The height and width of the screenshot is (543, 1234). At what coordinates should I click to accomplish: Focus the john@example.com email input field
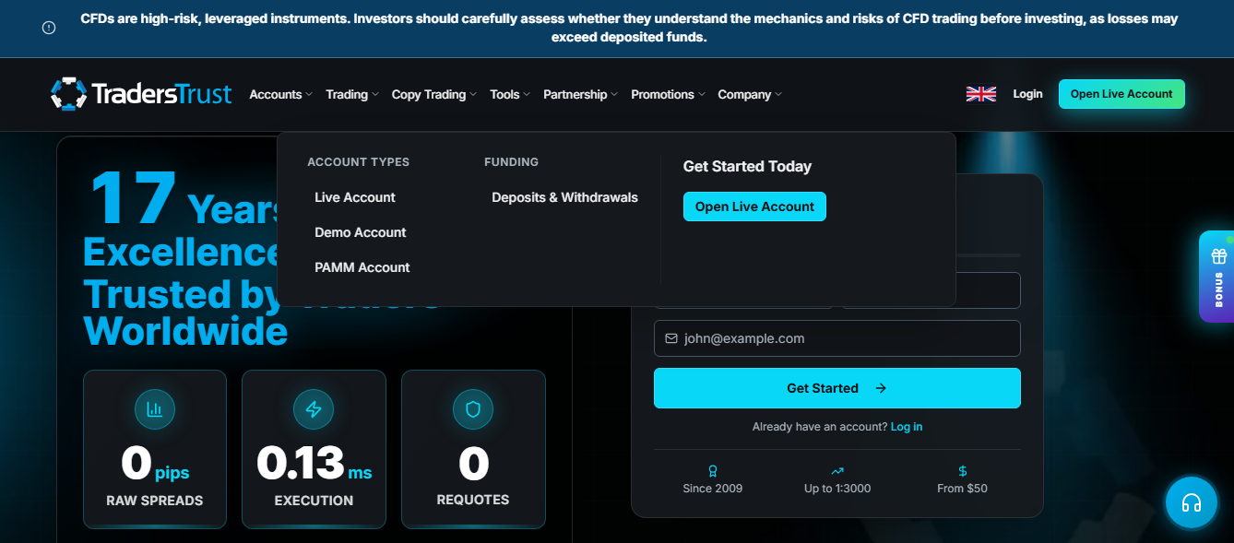coord(837,338)
